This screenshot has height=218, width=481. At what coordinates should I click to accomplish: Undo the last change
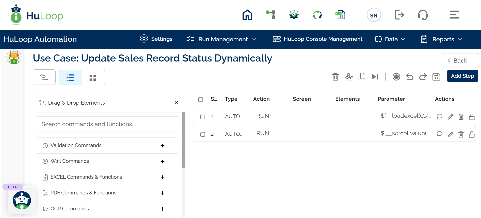pos(410,76)
